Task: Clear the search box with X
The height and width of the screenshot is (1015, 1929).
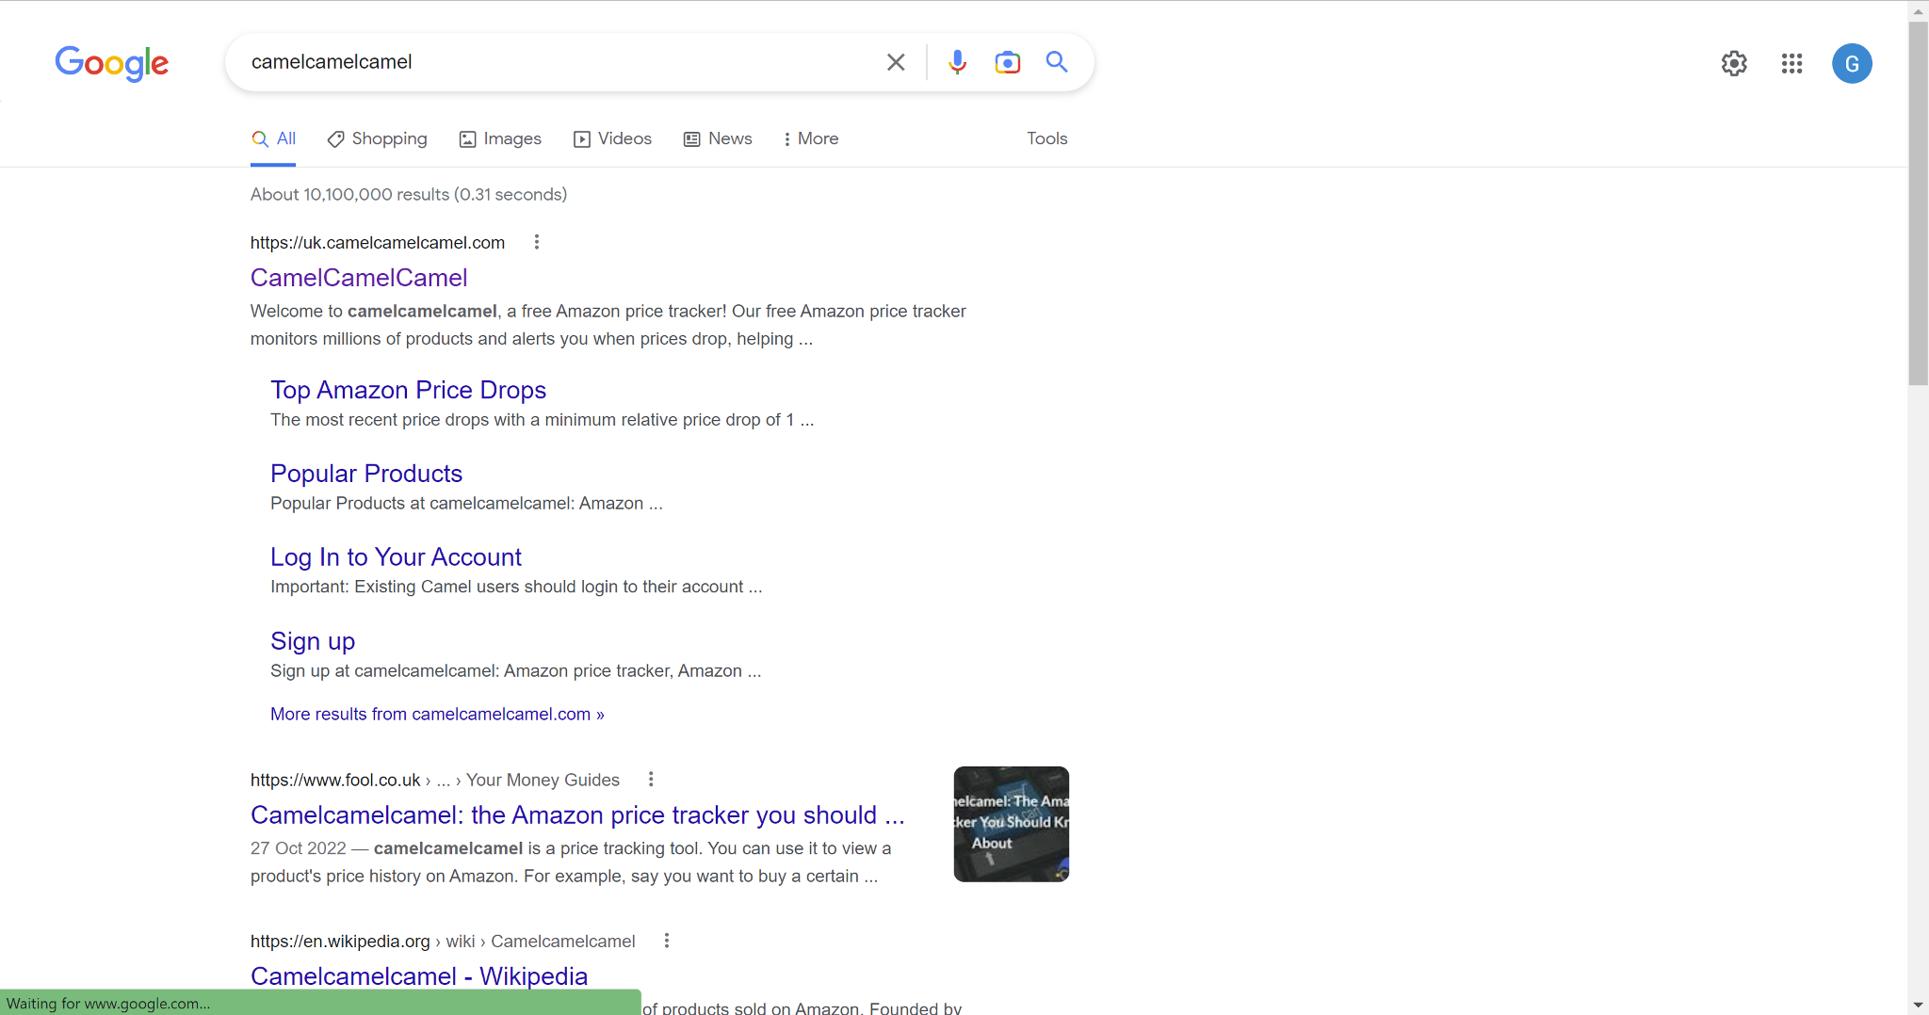Action: 896,62
